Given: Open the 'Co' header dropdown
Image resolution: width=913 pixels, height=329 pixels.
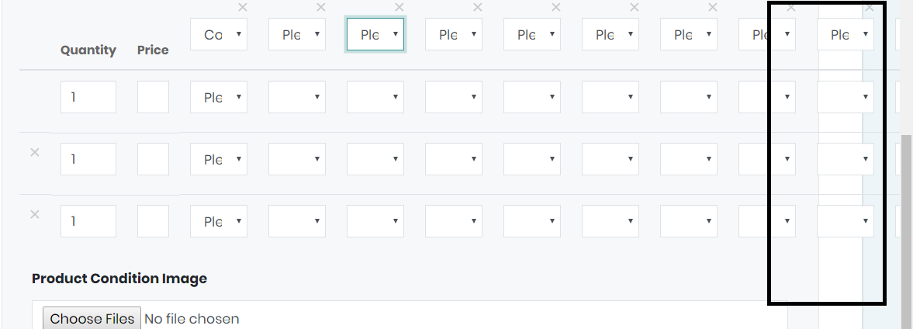Looking at the screenshot, I should (x=219, y=34).
